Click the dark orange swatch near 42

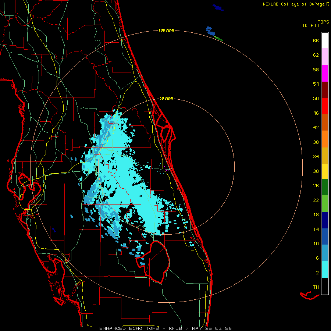pos(325,122)
